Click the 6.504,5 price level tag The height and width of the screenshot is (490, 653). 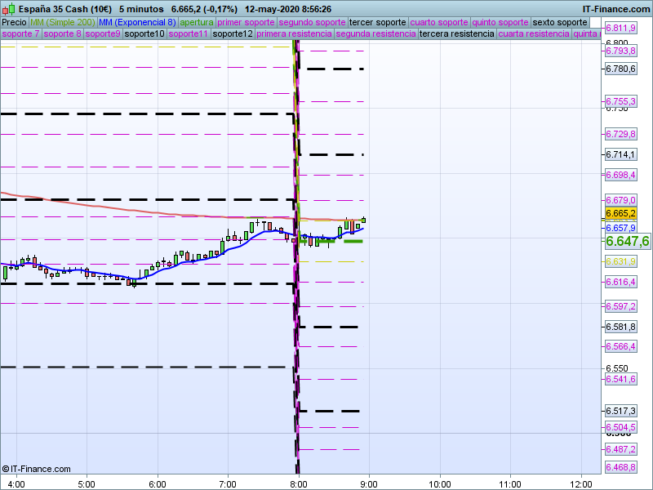(621, 427)
